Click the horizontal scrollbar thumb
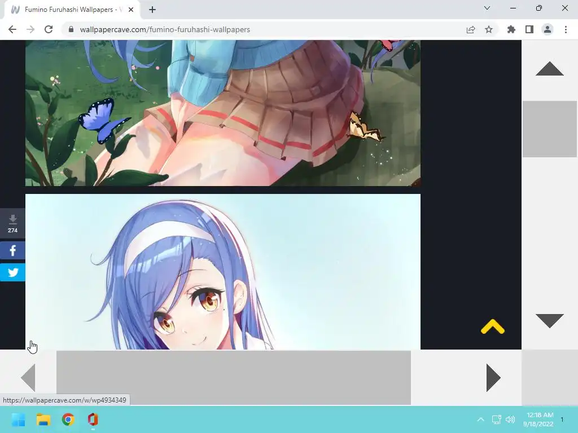 pyautogui.click(x=234, y=378)
